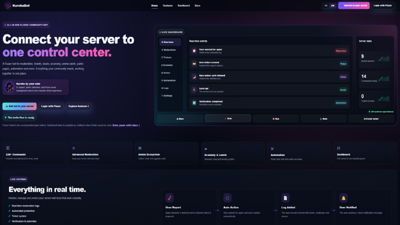Click the Level up lightning icon
This screenshot has width=400, height=225.
pos(194,90)
